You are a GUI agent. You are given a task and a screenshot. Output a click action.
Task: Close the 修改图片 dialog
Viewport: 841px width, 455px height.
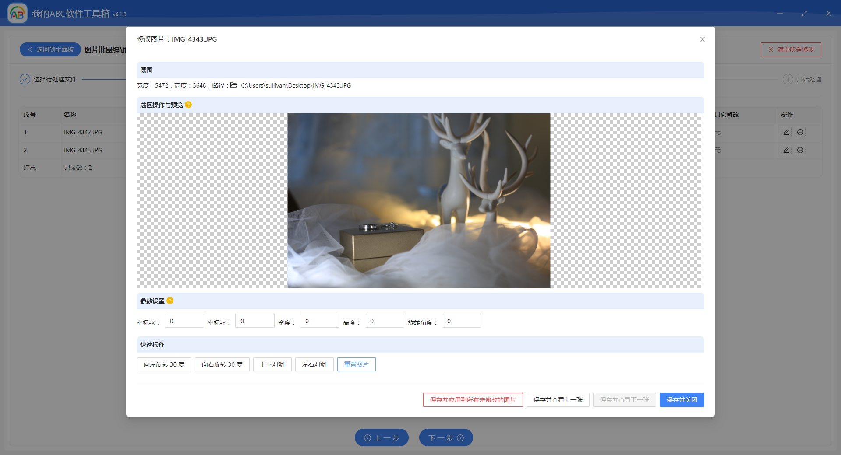(702, 39)
